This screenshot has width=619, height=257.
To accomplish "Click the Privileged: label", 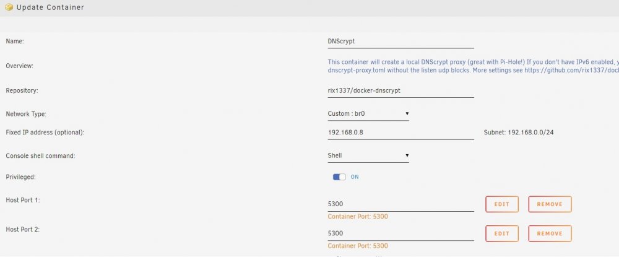I will 20,177.
